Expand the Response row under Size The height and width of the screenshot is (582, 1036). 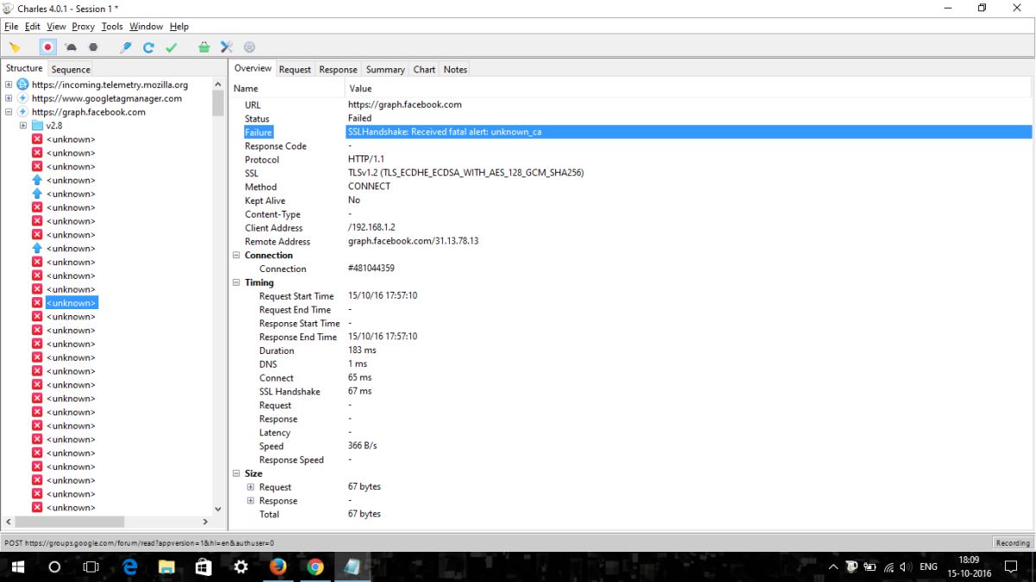pos(251,501)
